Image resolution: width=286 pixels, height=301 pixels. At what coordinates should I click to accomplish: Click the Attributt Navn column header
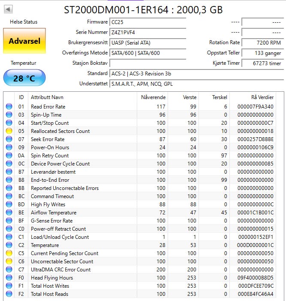(x=47, y=97)
